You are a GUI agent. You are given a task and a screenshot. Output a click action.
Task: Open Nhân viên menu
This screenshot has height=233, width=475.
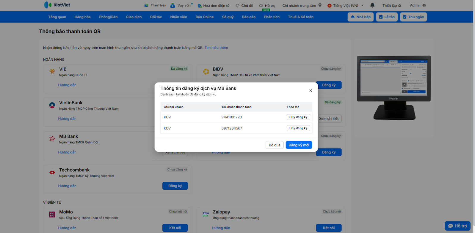point(179,17)
